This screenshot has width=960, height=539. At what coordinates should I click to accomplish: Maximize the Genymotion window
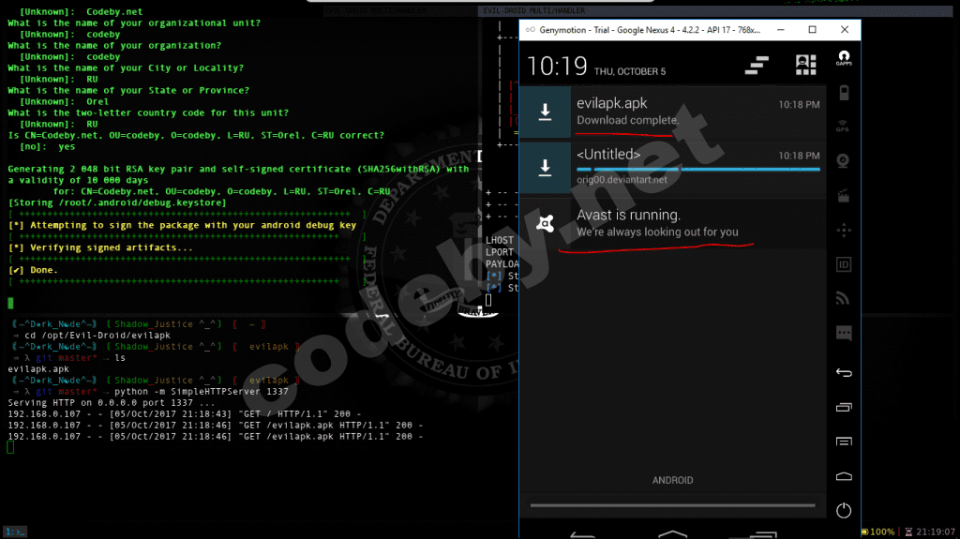point(813,29)
